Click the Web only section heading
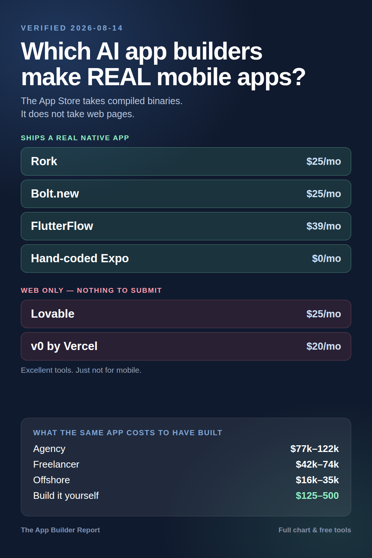372x558 pixels. (91, 291)
